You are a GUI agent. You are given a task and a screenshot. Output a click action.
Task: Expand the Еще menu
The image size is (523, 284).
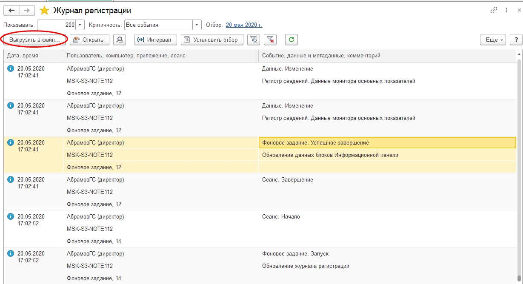[493, 40]
